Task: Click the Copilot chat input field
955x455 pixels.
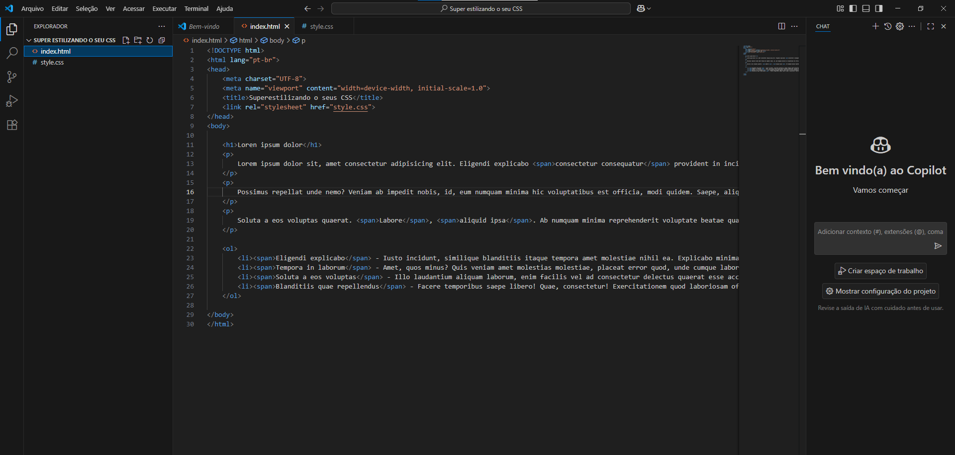Action: click(x=880, y=238)
